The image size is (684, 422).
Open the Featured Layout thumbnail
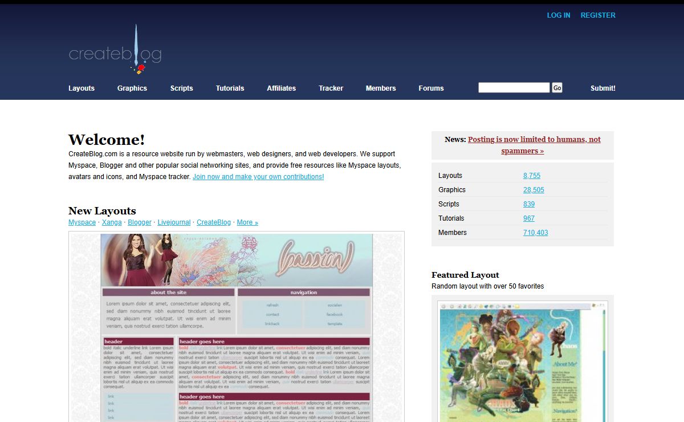(x=523, y=362)
